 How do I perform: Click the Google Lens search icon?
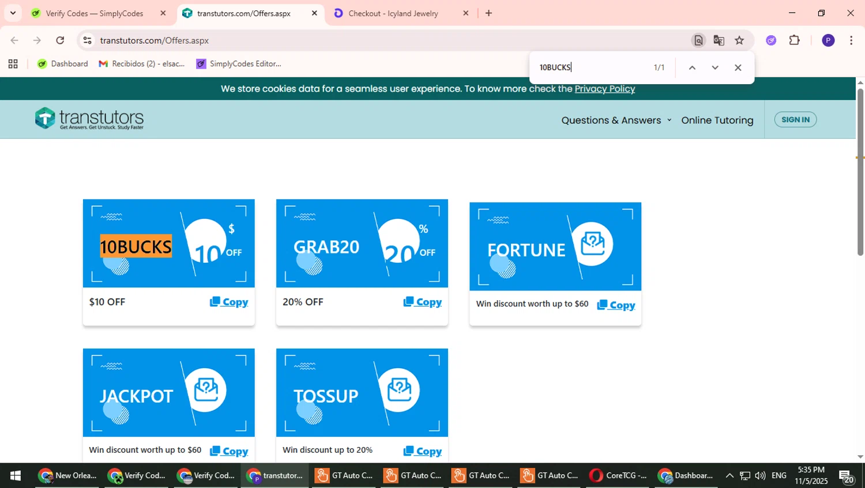pyautogui.click(x=698, y=40)
